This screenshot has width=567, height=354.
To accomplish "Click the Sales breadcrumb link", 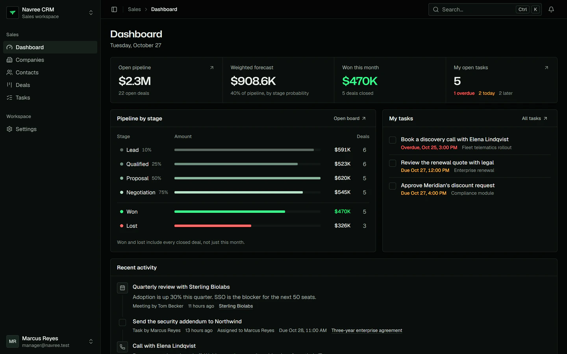I will [x=134, y=9].
